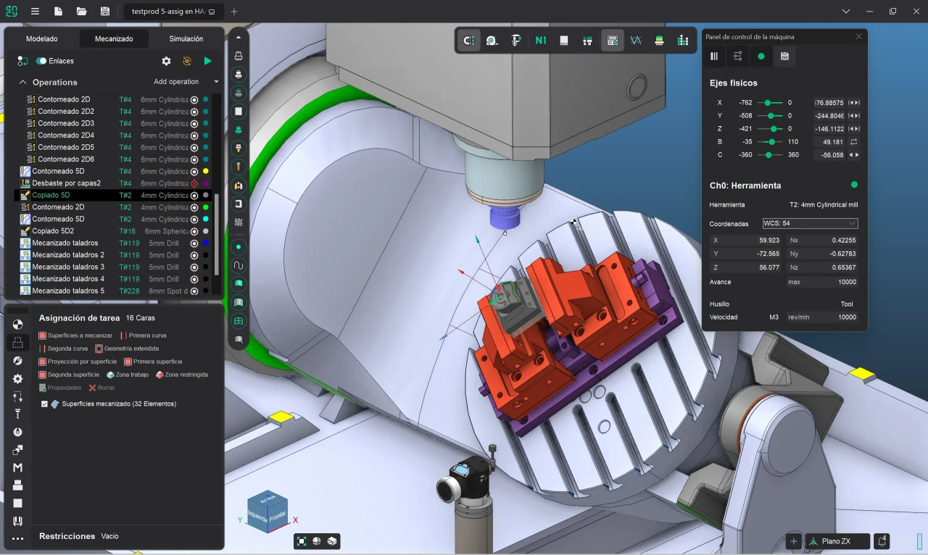
Task: Click the three-dots more icon in task sidebar
Action: [18, 538]
